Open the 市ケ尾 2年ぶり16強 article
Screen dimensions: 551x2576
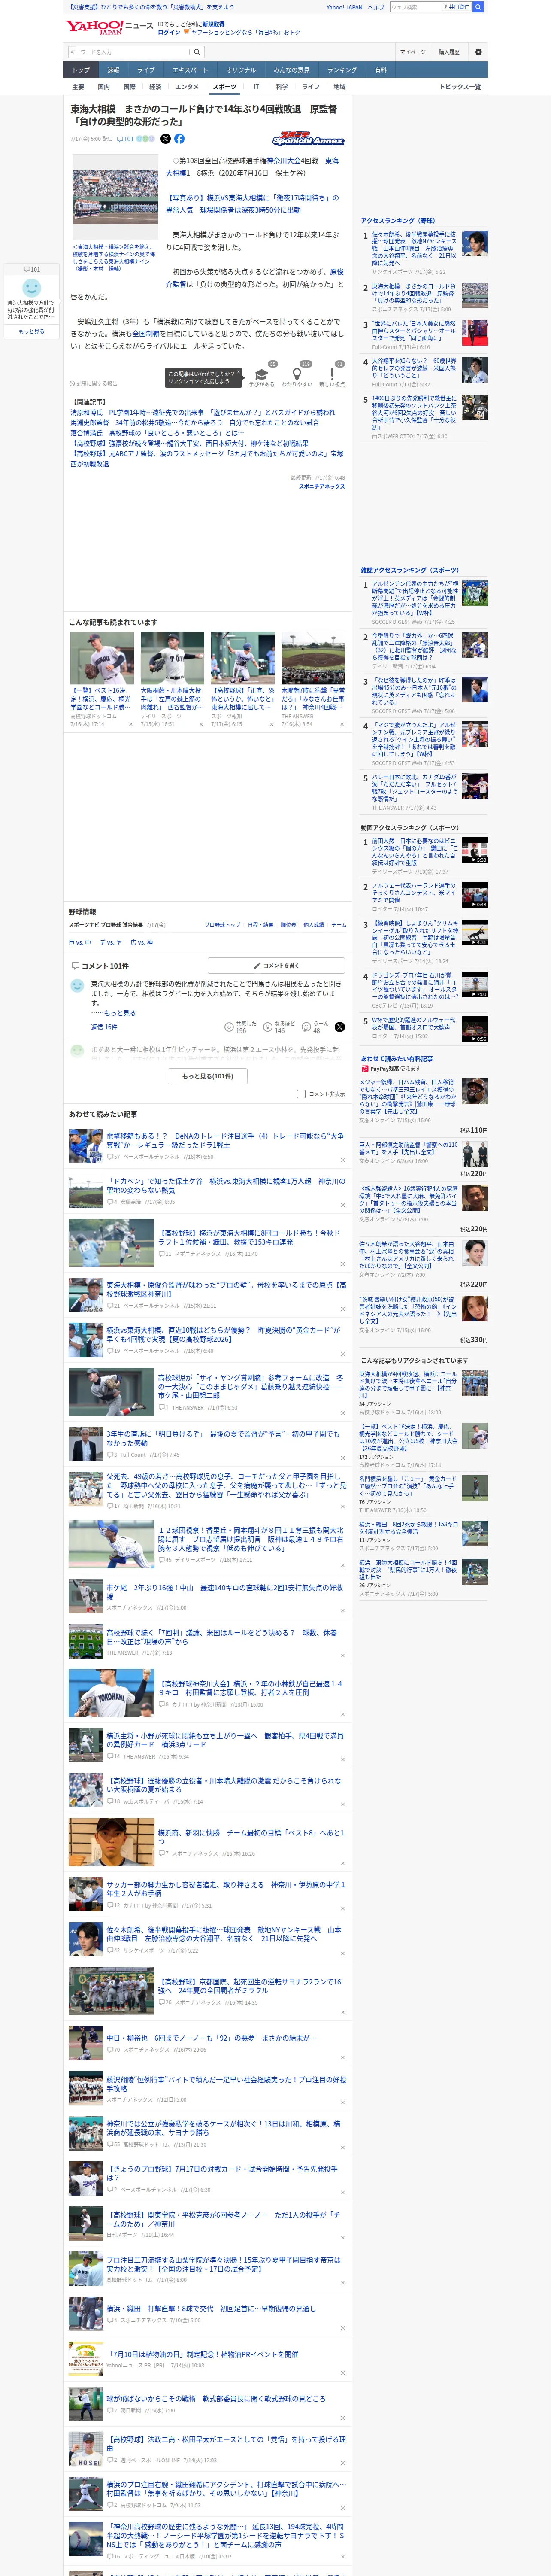coord(225,1591)
